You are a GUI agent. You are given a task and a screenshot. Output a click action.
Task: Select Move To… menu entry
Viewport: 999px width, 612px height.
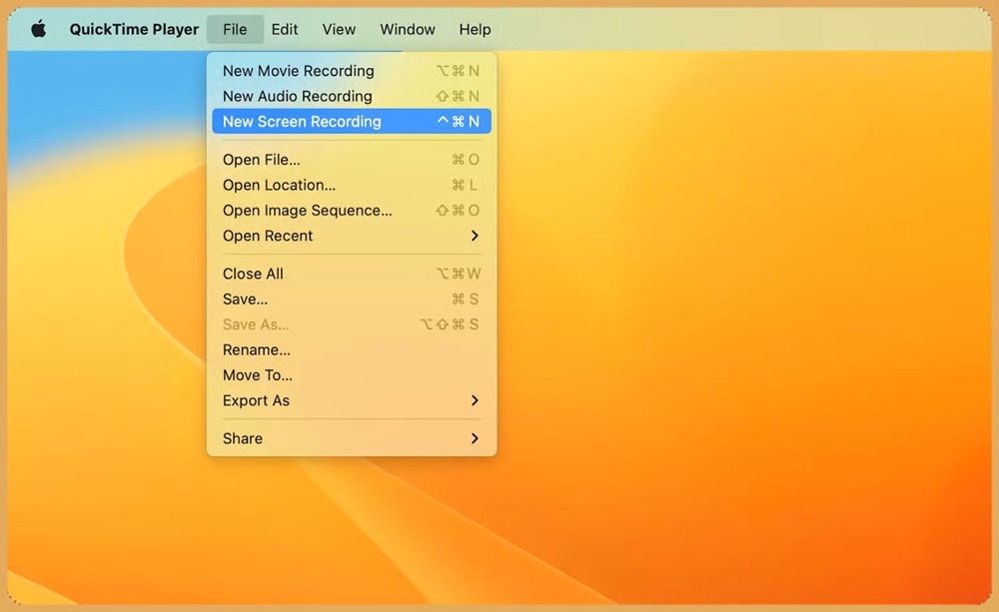point(258,375)
